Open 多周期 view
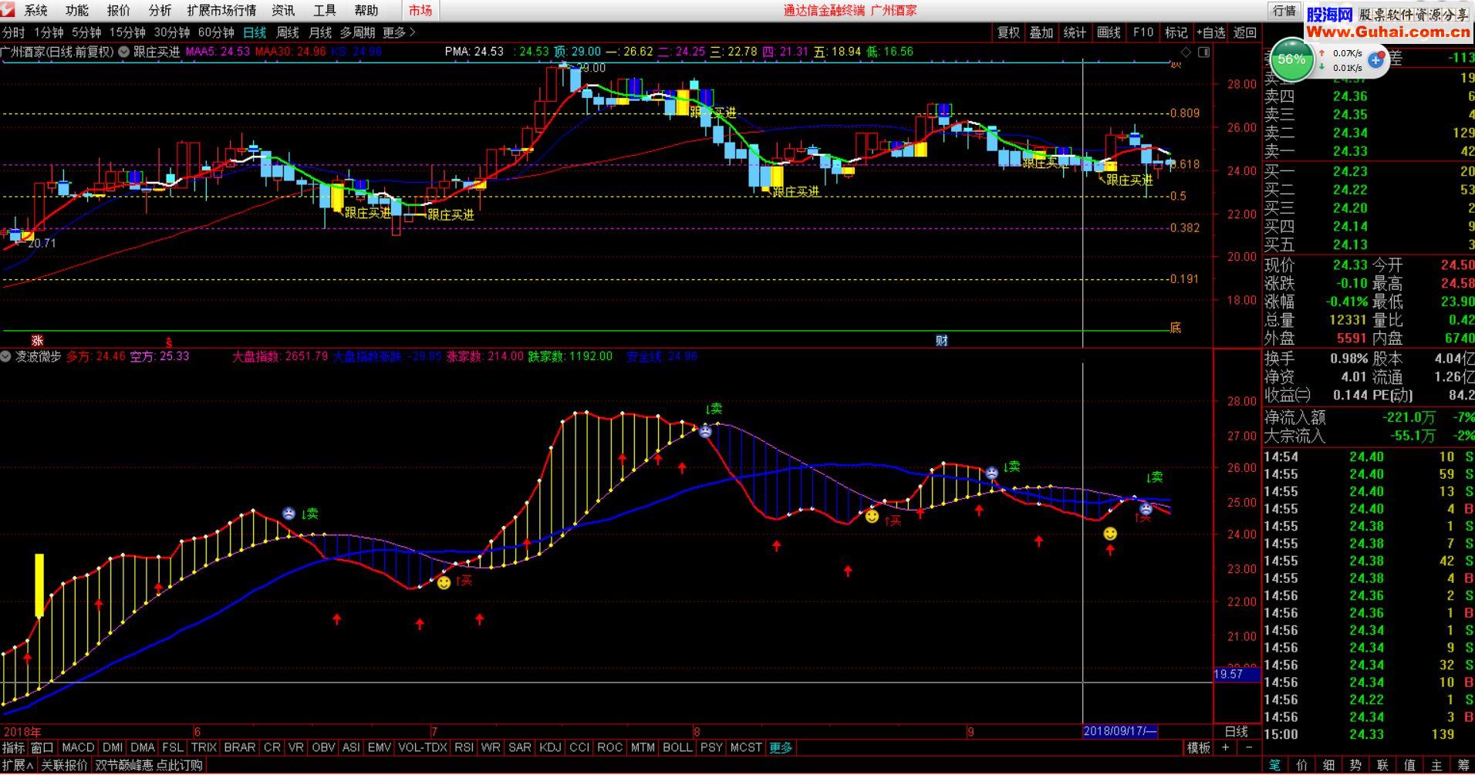 pos(358,32)
